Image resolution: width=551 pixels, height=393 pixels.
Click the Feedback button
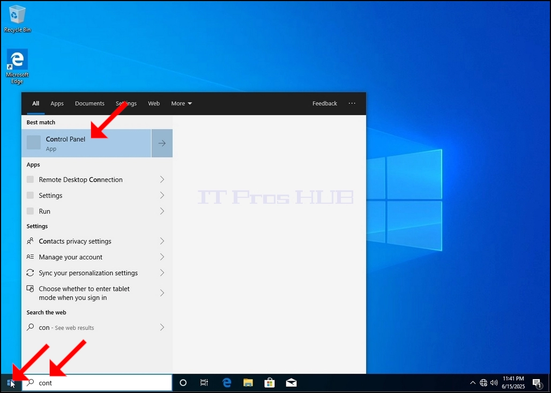click(x=325, y=103)
